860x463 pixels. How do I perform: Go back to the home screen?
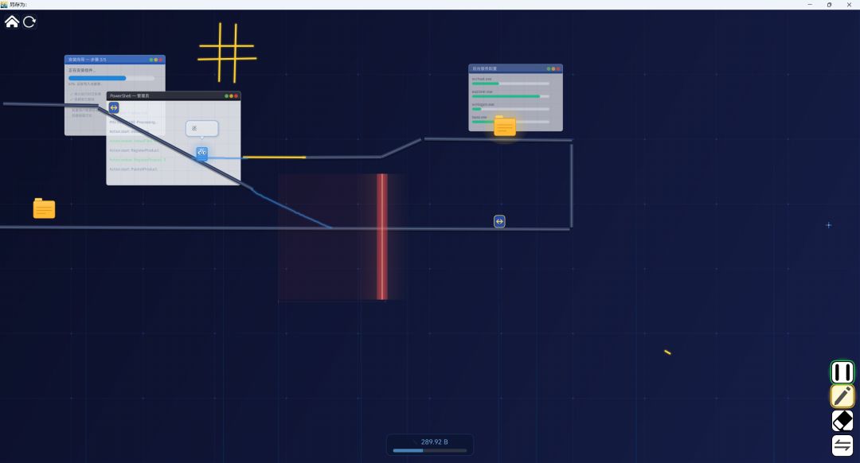point(11,21)
